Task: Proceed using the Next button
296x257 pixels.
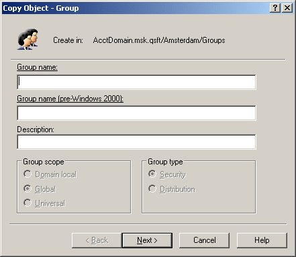Action: pos(147,240)
